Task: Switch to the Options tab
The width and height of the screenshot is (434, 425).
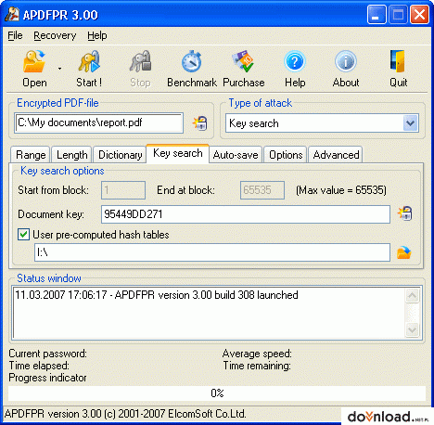Action: click(286, 155)
